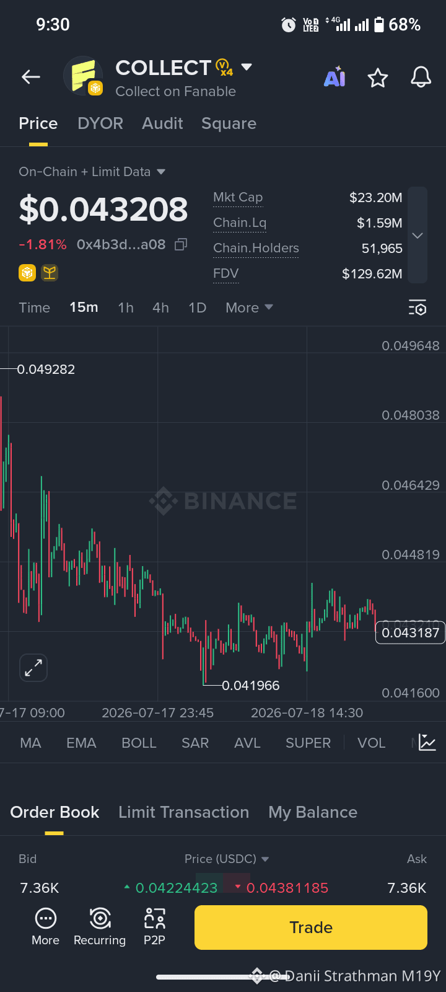Set a price alert with bell icon

pos(421,77)
